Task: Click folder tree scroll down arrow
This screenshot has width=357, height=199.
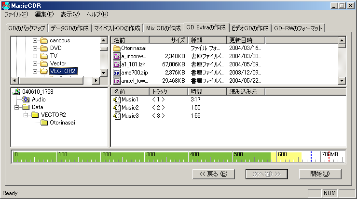Action: point(104,73)
